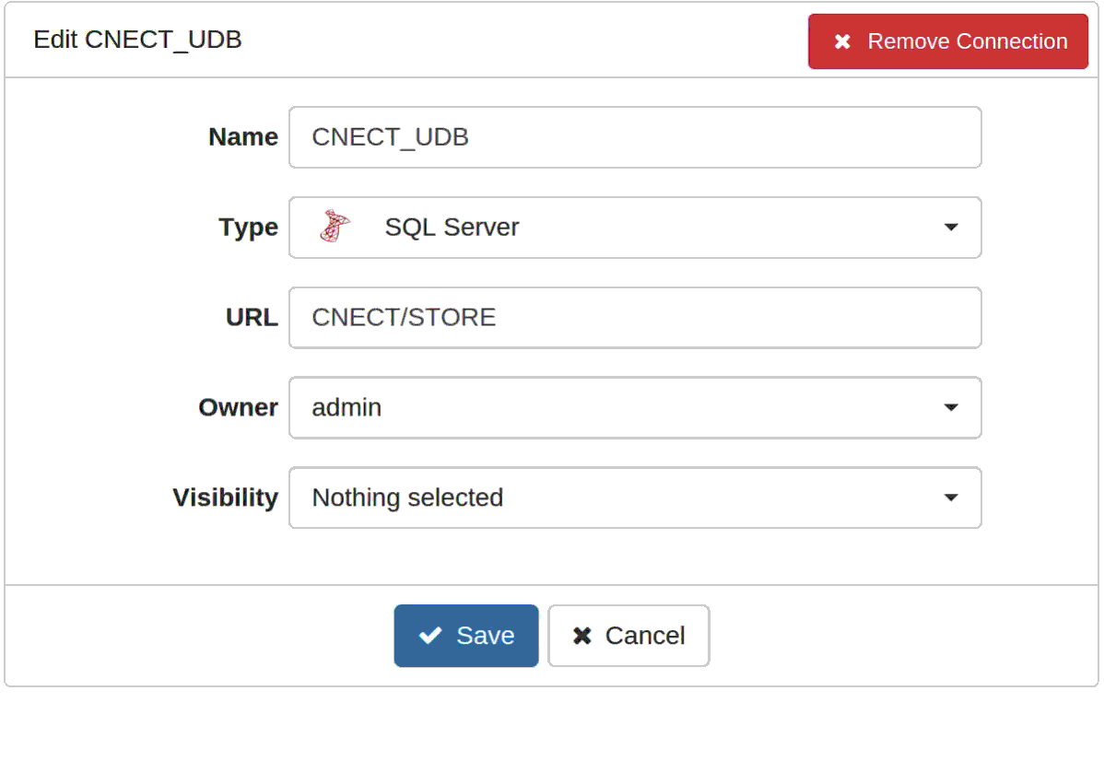
Task: Click the Visibility field label
Action: click(225, 498)
